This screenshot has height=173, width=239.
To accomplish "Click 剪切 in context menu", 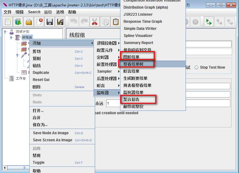I will (62, 51).
